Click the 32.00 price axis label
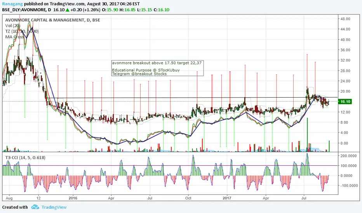362x213 pixels. coord(345,60)
